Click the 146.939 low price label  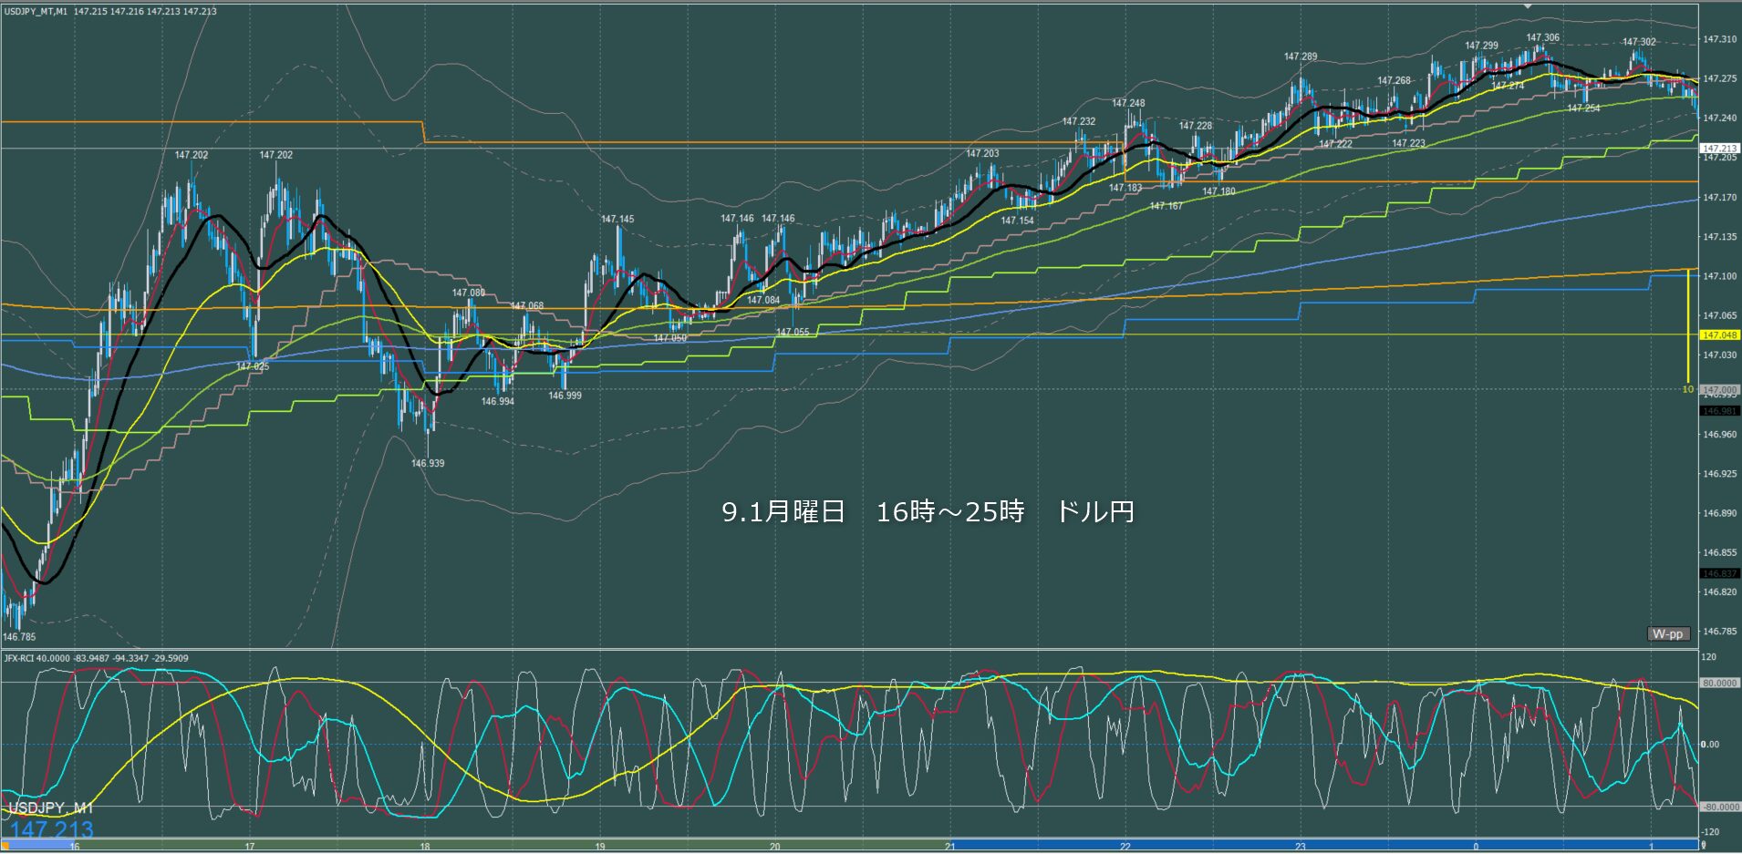(x=428, y=463)
